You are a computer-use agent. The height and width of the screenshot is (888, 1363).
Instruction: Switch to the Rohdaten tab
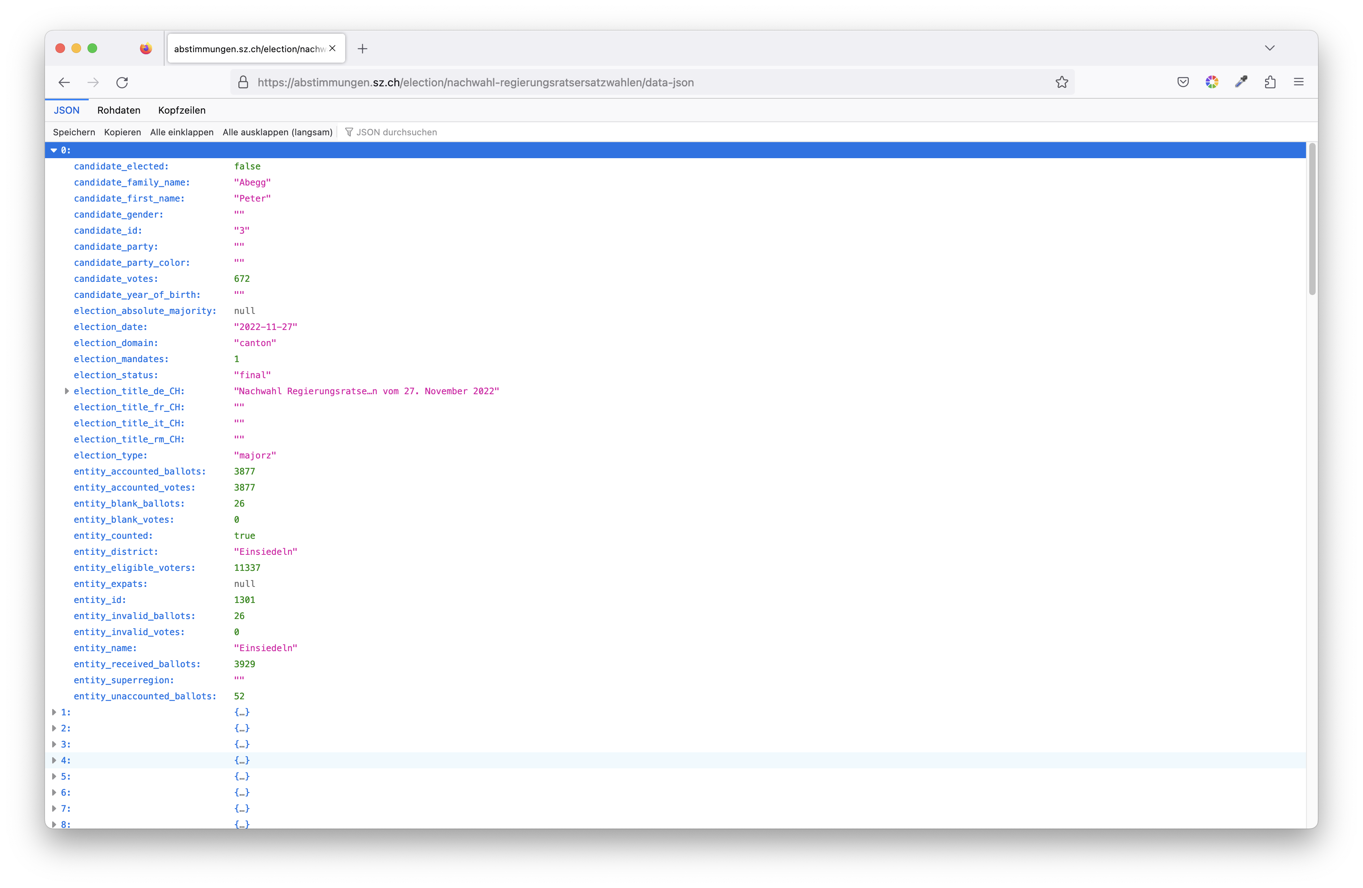(118, 110)
